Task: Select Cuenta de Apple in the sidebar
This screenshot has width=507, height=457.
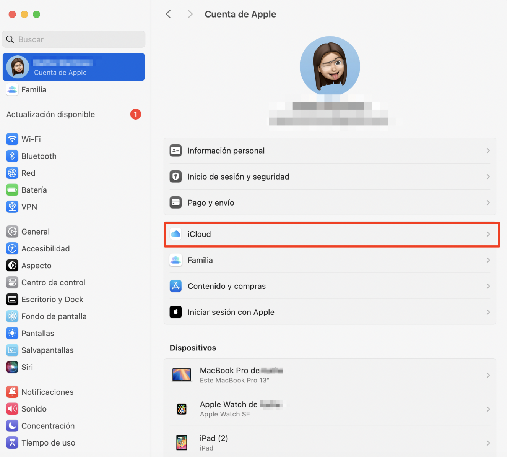Action: (x=73, y=67)
